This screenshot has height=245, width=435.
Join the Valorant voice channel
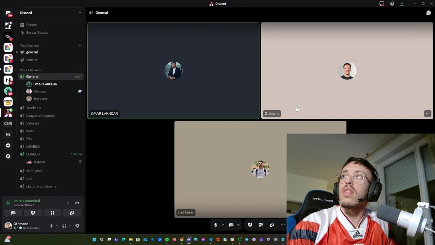51,123
